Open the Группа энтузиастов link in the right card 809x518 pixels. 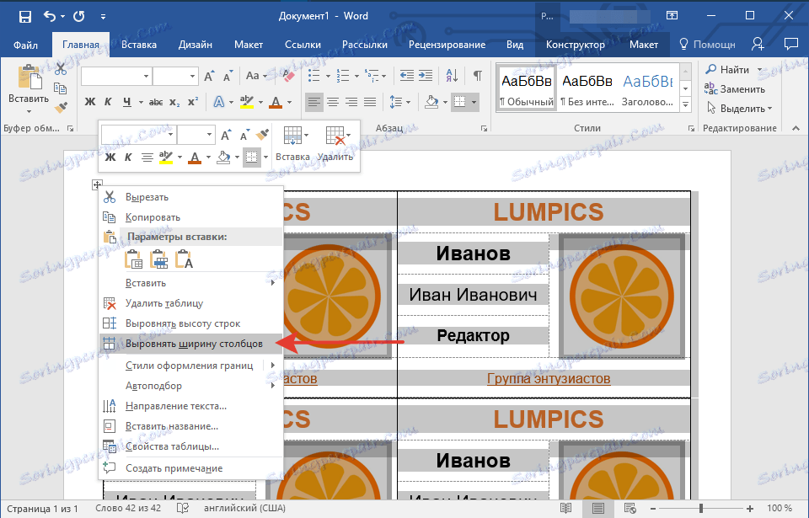point(548,379)
